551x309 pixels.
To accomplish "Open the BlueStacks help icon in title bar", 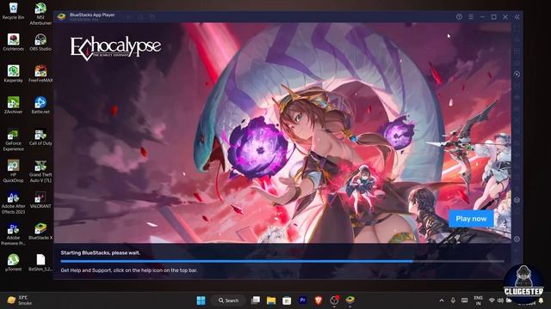I will point(459,17).
